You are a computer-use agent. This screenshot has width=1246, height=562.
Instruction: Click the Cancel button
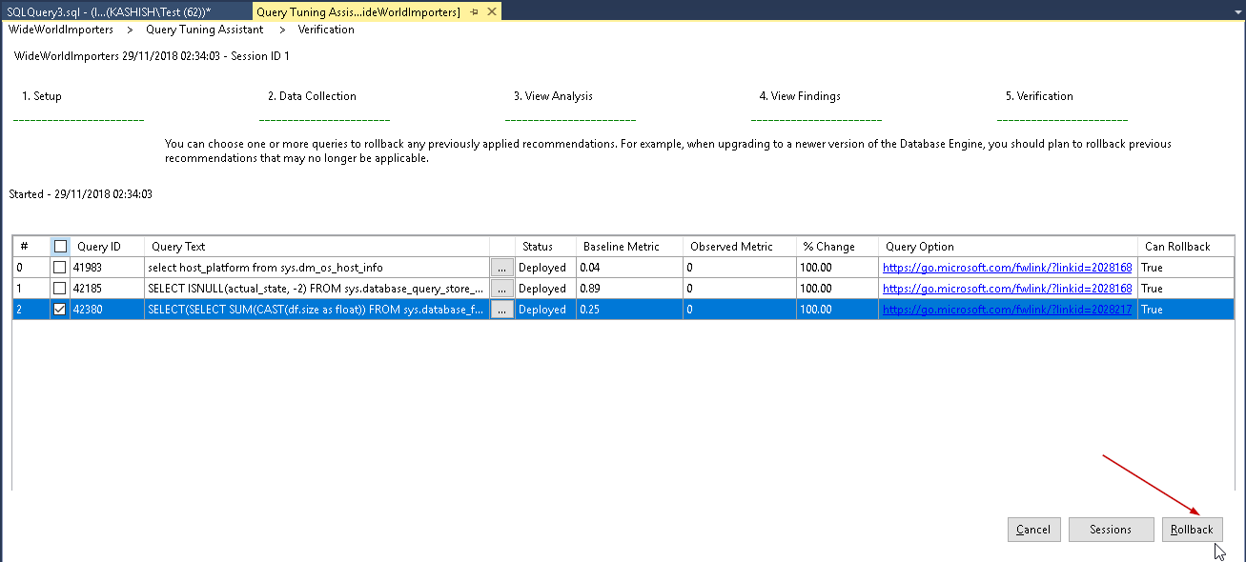tap(1033, 530)
